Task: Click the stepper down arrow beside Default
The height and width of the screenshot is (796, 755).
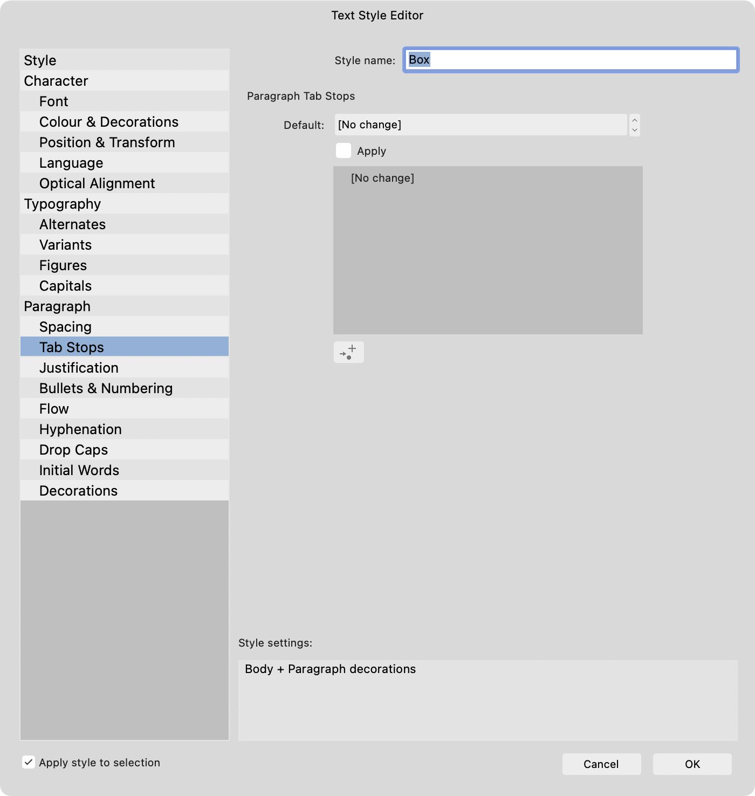Action: click(635, 129)
